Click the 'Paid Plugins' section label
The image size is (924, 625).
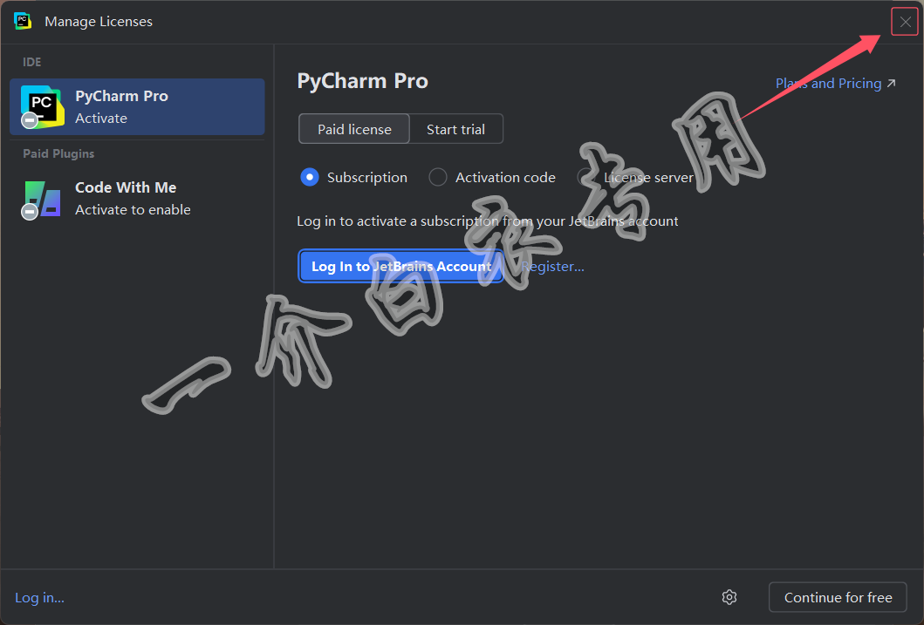[58, 153]
